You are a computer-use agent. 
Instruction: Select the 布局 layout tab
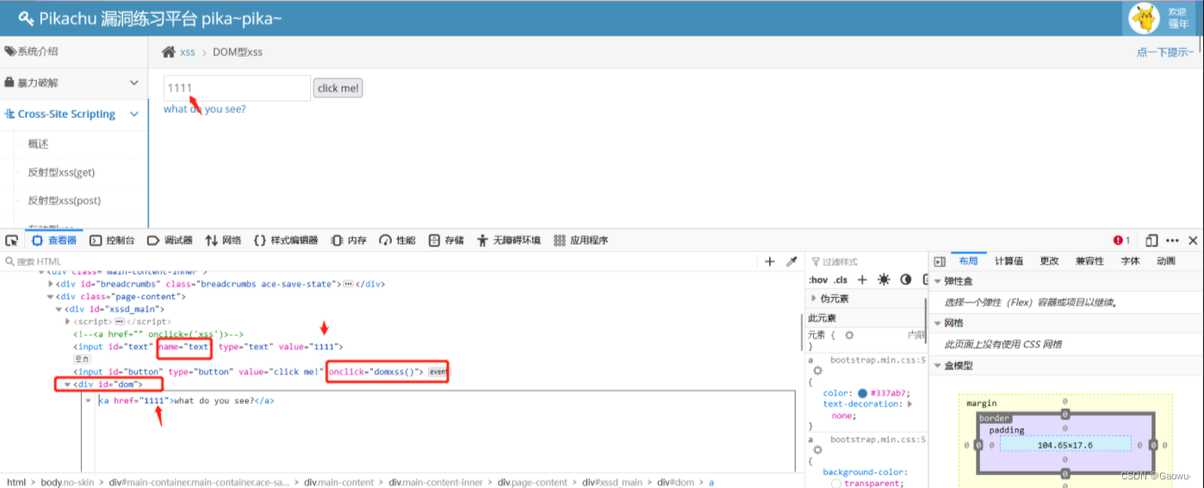(x=968, y=261)
